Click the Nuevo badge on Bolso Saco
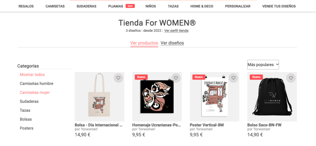The width and height of the screenshot is (316, 146). (256, 77)
